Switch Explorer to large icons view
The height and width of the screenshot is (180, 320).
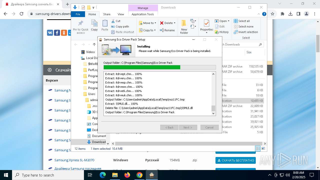(x=263, y=148)
